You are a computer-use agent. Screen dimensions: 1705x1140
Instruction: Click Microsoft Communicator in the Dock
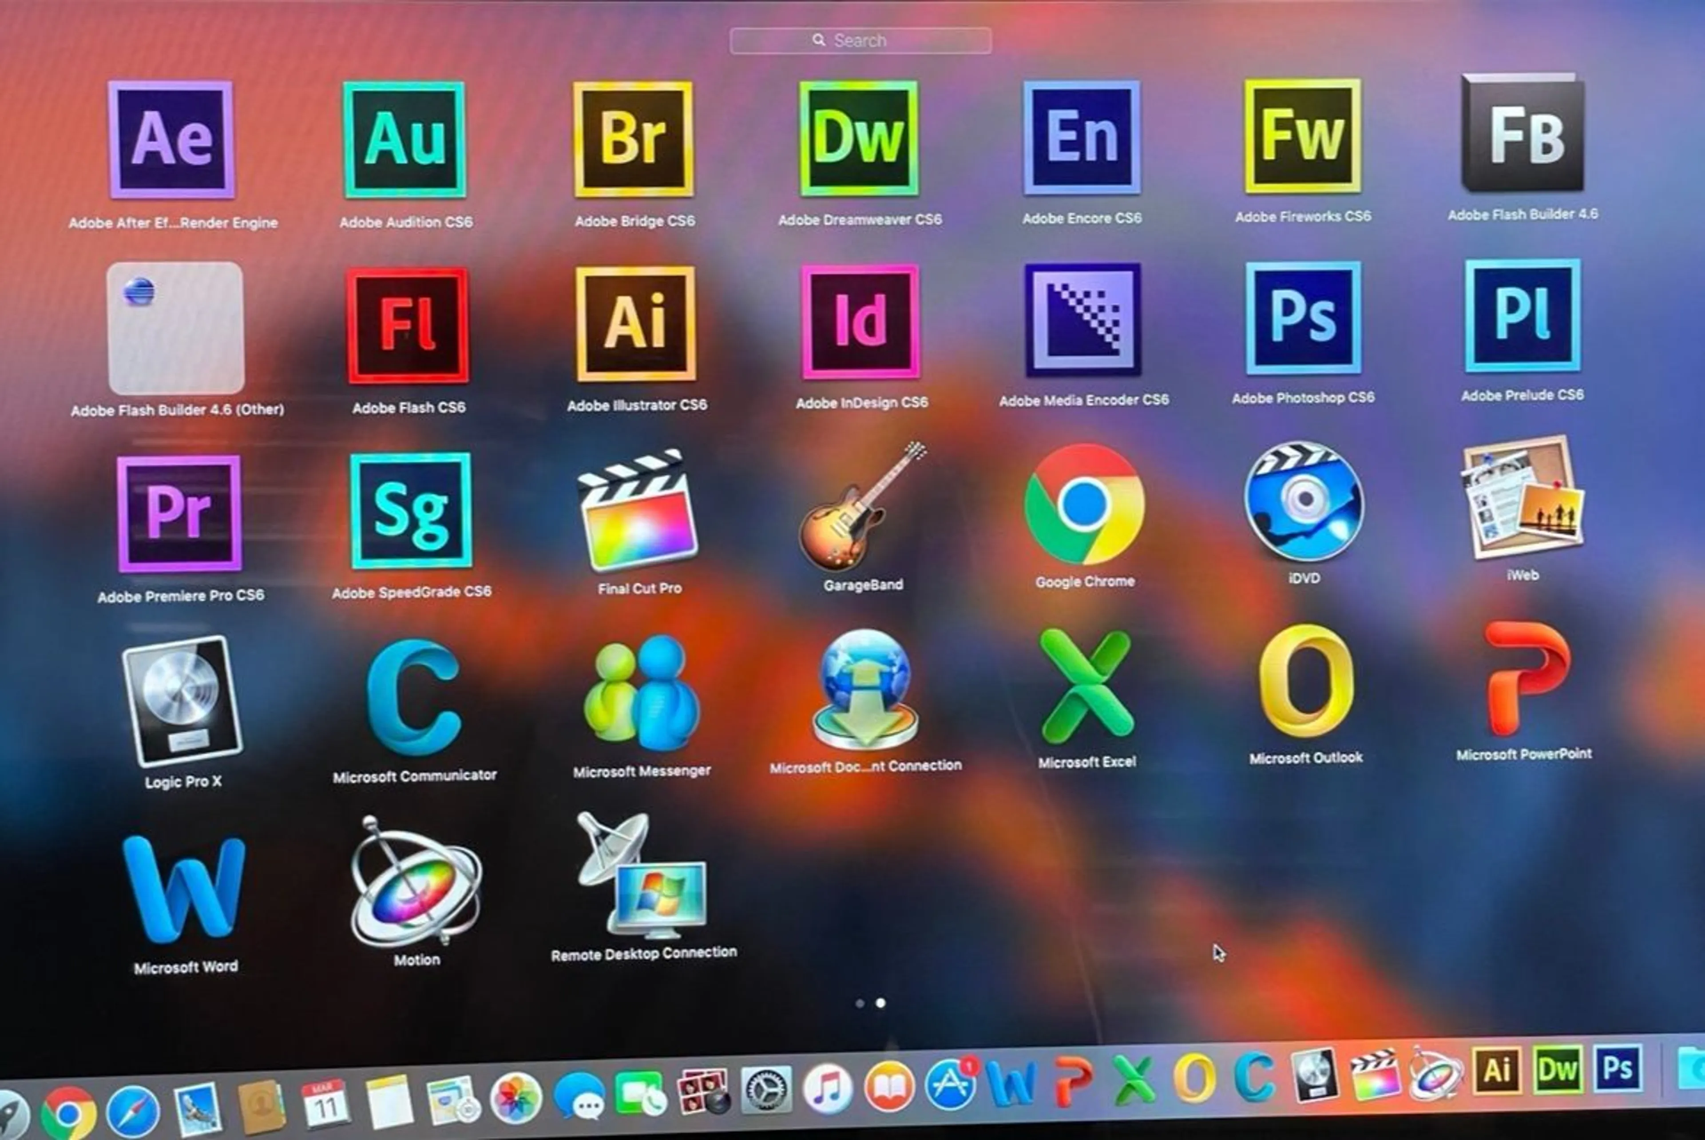[x=1255, y=1076]
